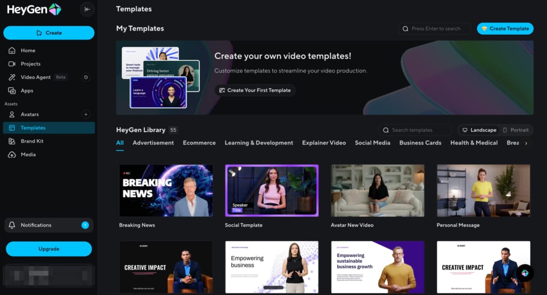The image size is (547, 295).
Task: Open Notifications panel
Action: [49, 225]
